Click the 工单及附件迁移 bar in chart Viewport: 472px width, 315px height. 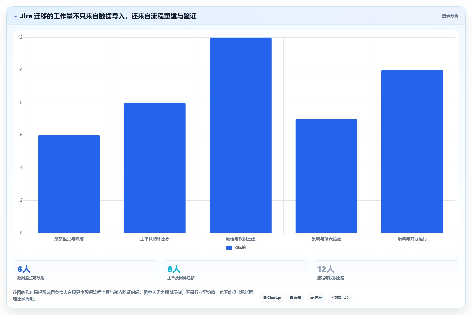(155, 168)
